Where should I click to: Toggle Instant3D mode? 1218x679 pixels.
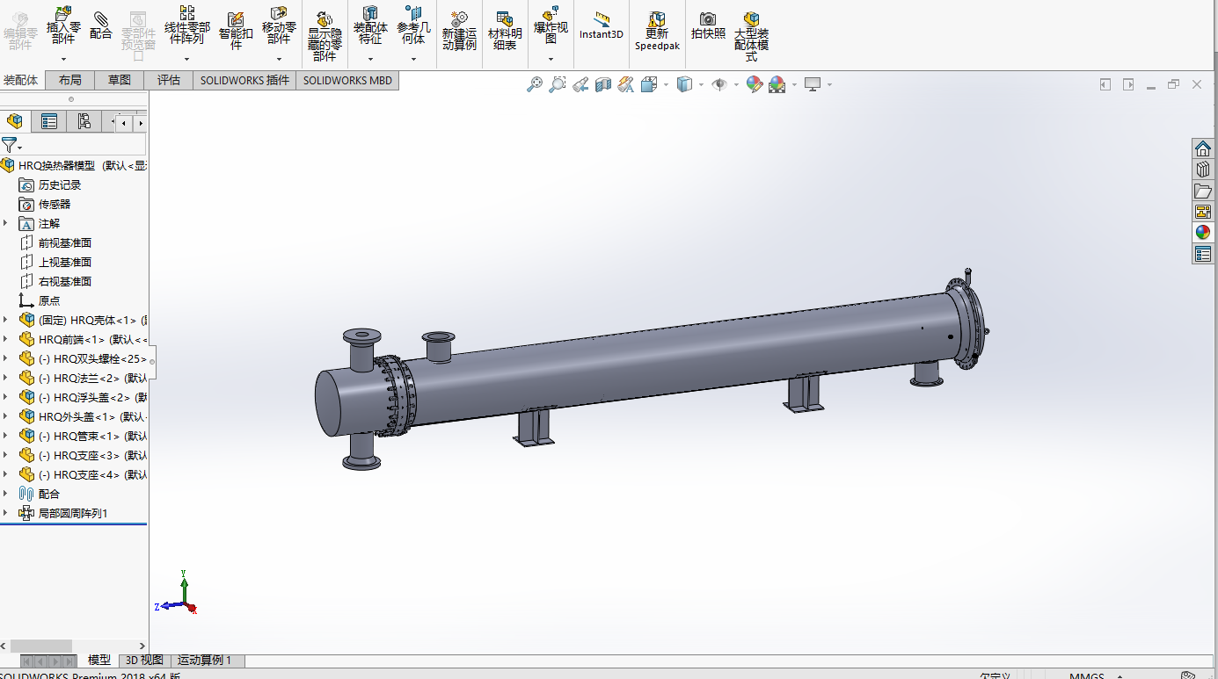pyautogui.click(x=602, y=25)
